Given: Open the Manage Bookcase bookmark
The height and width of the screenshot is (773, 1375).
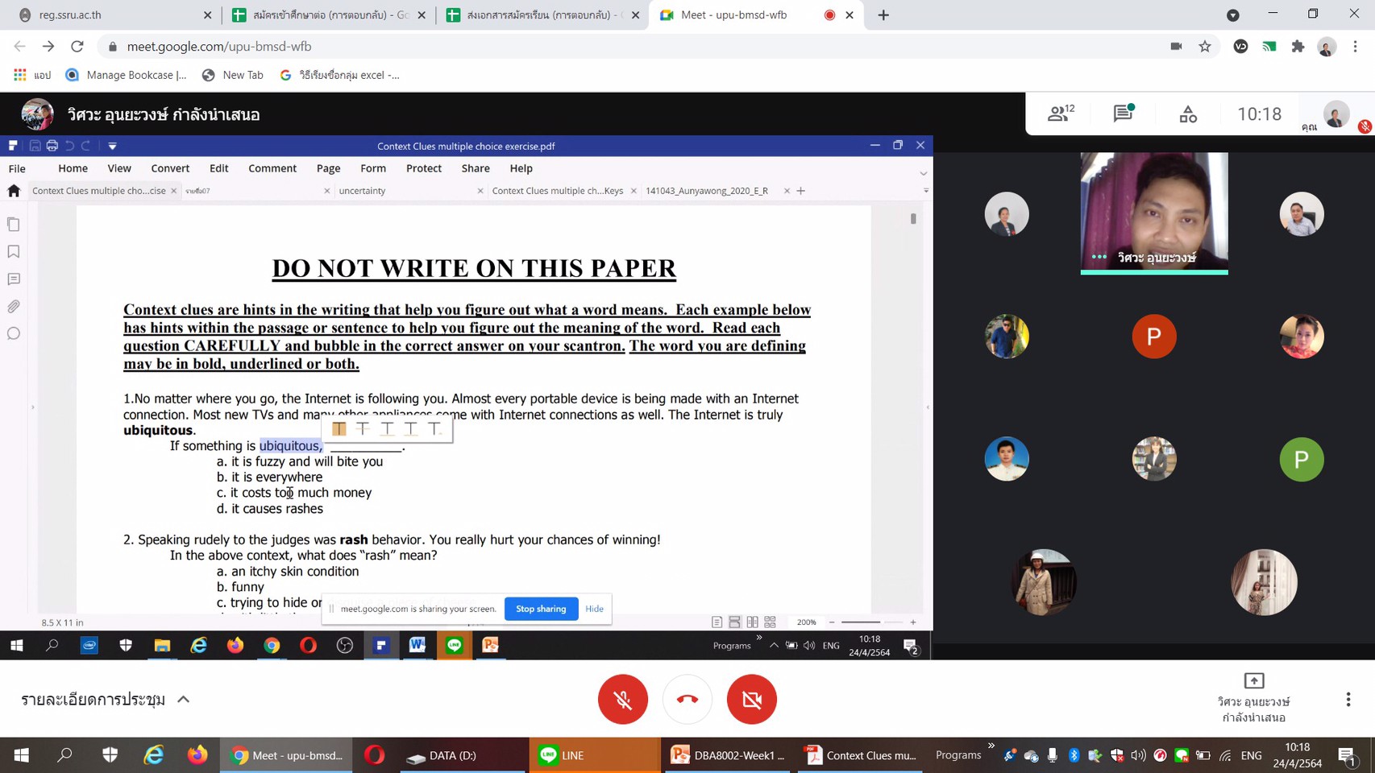Looking at the screenshot, I should tap(127, 75).
